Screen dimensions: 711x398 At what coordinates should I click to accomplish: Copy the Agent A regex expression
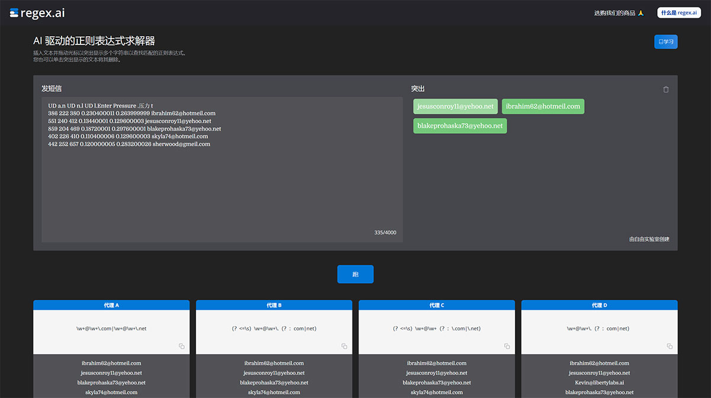tap(182, 346)
